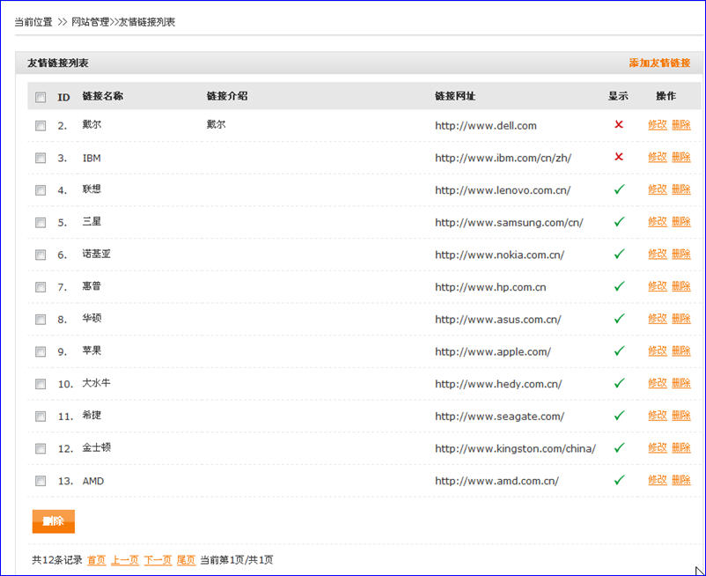This screenshot has width=706, height=576.
Task: Toggle the select-all checkbox in table header
Action: (x=40, y=97)
